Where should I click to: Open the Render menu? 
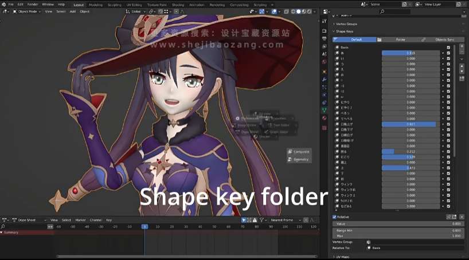(33, 4)
